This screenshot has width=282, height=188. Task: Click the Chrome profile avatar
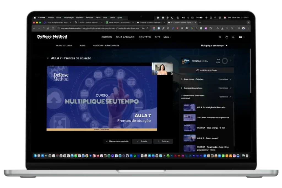[x=243, y=28]
